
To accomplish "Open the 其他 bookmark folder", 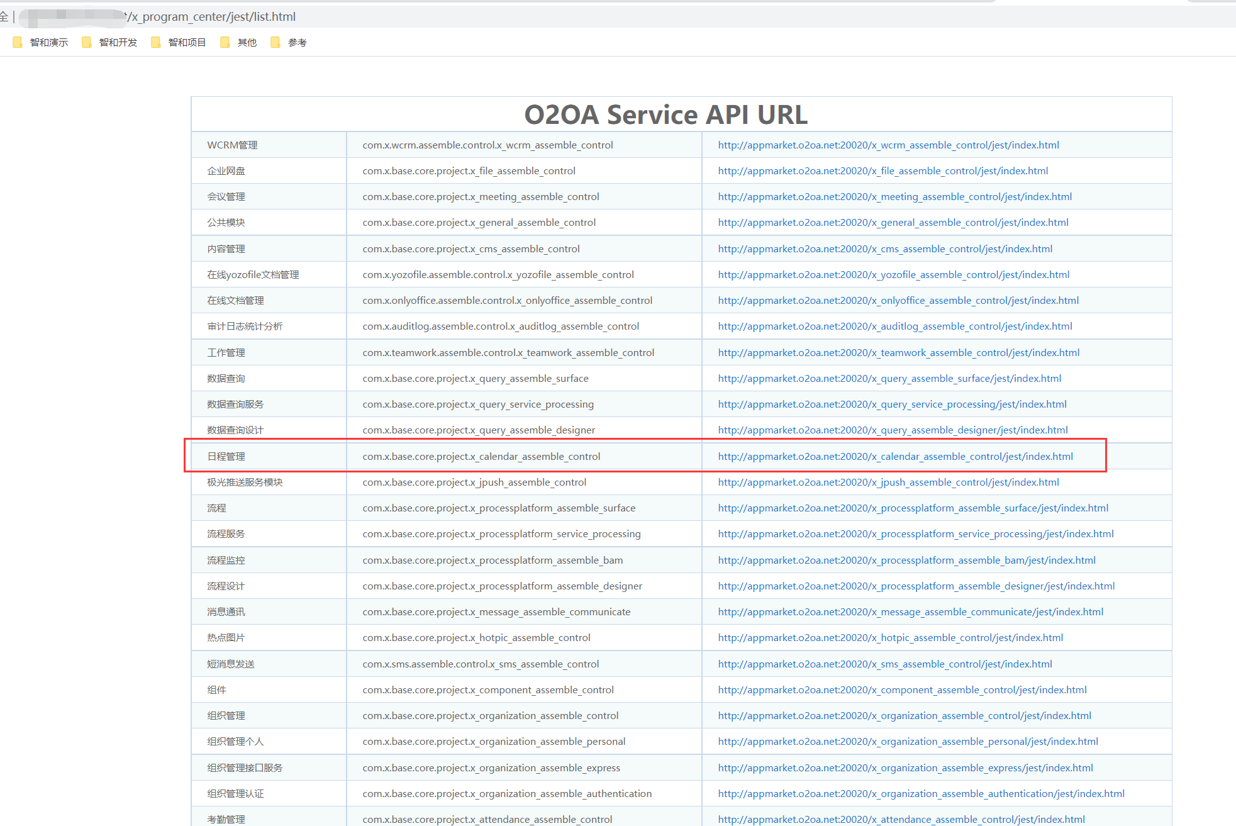I will tap(240, 42).
